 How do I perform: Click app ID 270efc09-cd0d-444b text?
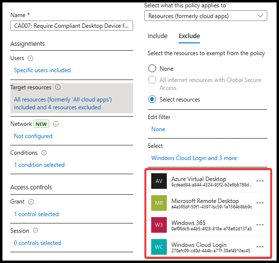[211, 251]
